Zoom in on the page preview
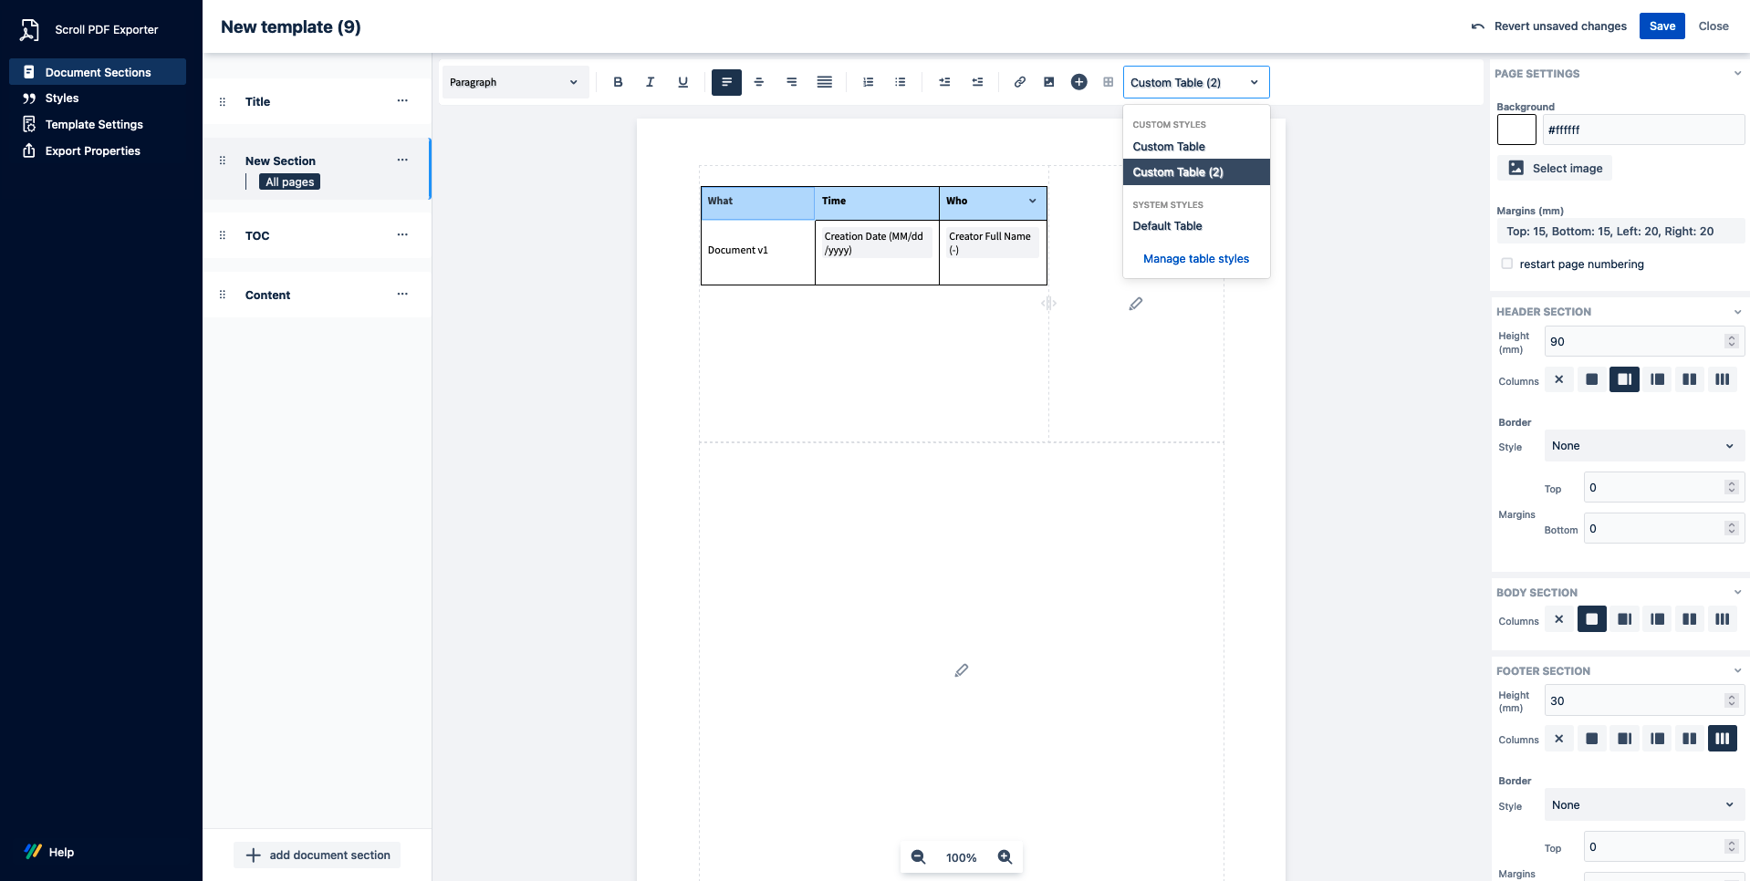 click(1005, 857)
